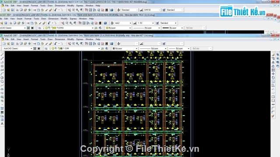
Task: Click Make Object's Layer Current in XET CAU window
Action: click(x=102, y=48)
